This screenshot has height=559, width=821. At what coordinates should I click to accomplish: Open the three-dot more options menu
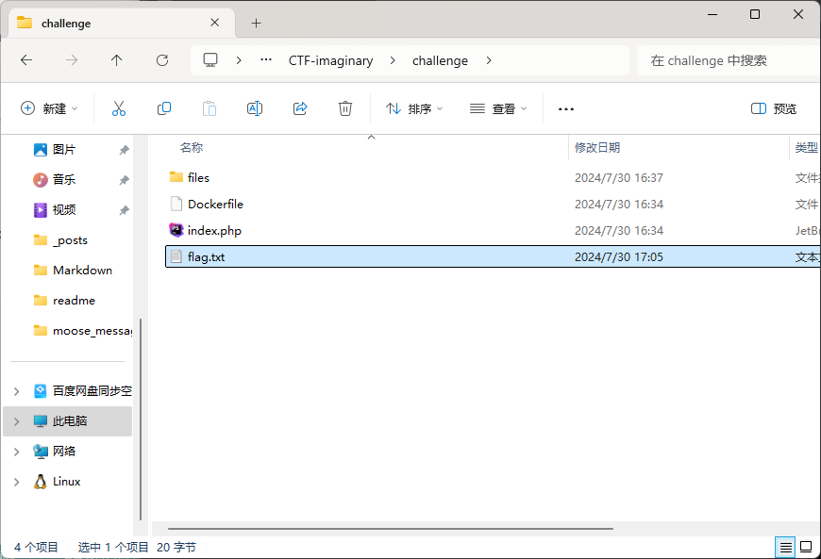tap(566, 108)
